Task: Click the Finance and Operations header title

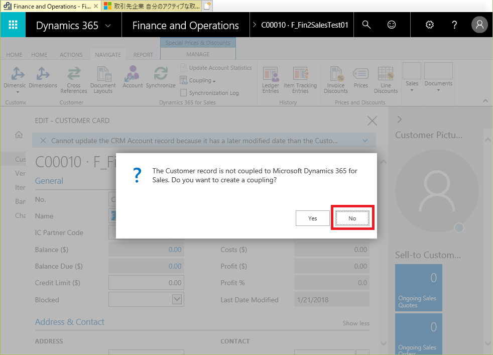Action: 186,26
